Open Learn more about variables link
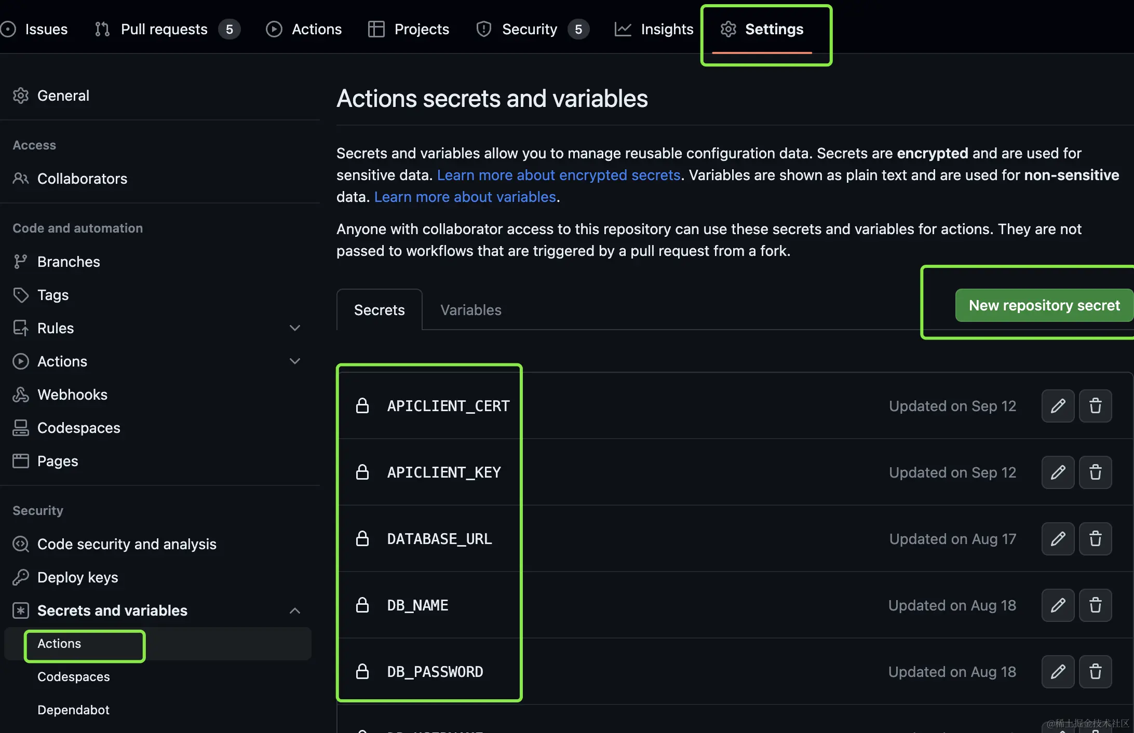Image resolution: width=1134 pixels, height=733 pixels. click(x=465, y=197)
